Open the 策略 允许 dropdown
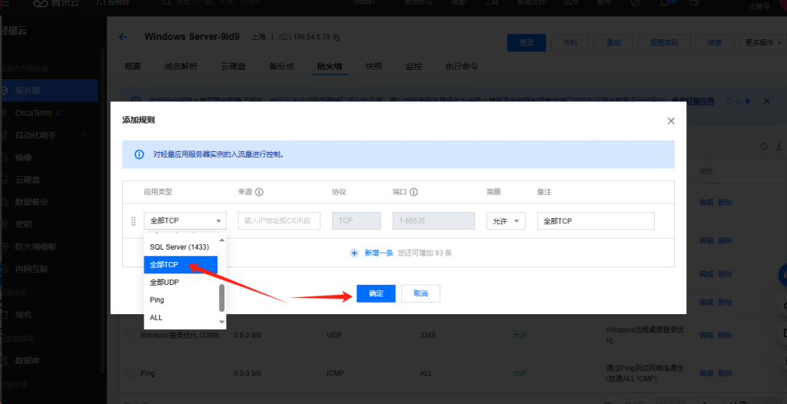The image size is (787, 404). tap(506, 221)
